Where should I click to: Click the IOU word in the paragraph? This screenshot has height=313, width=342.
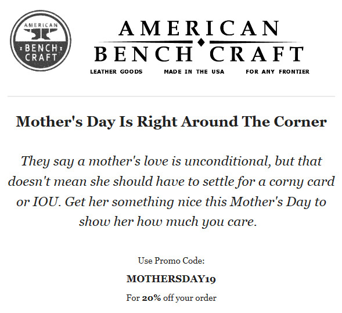[x=46, y=202]
